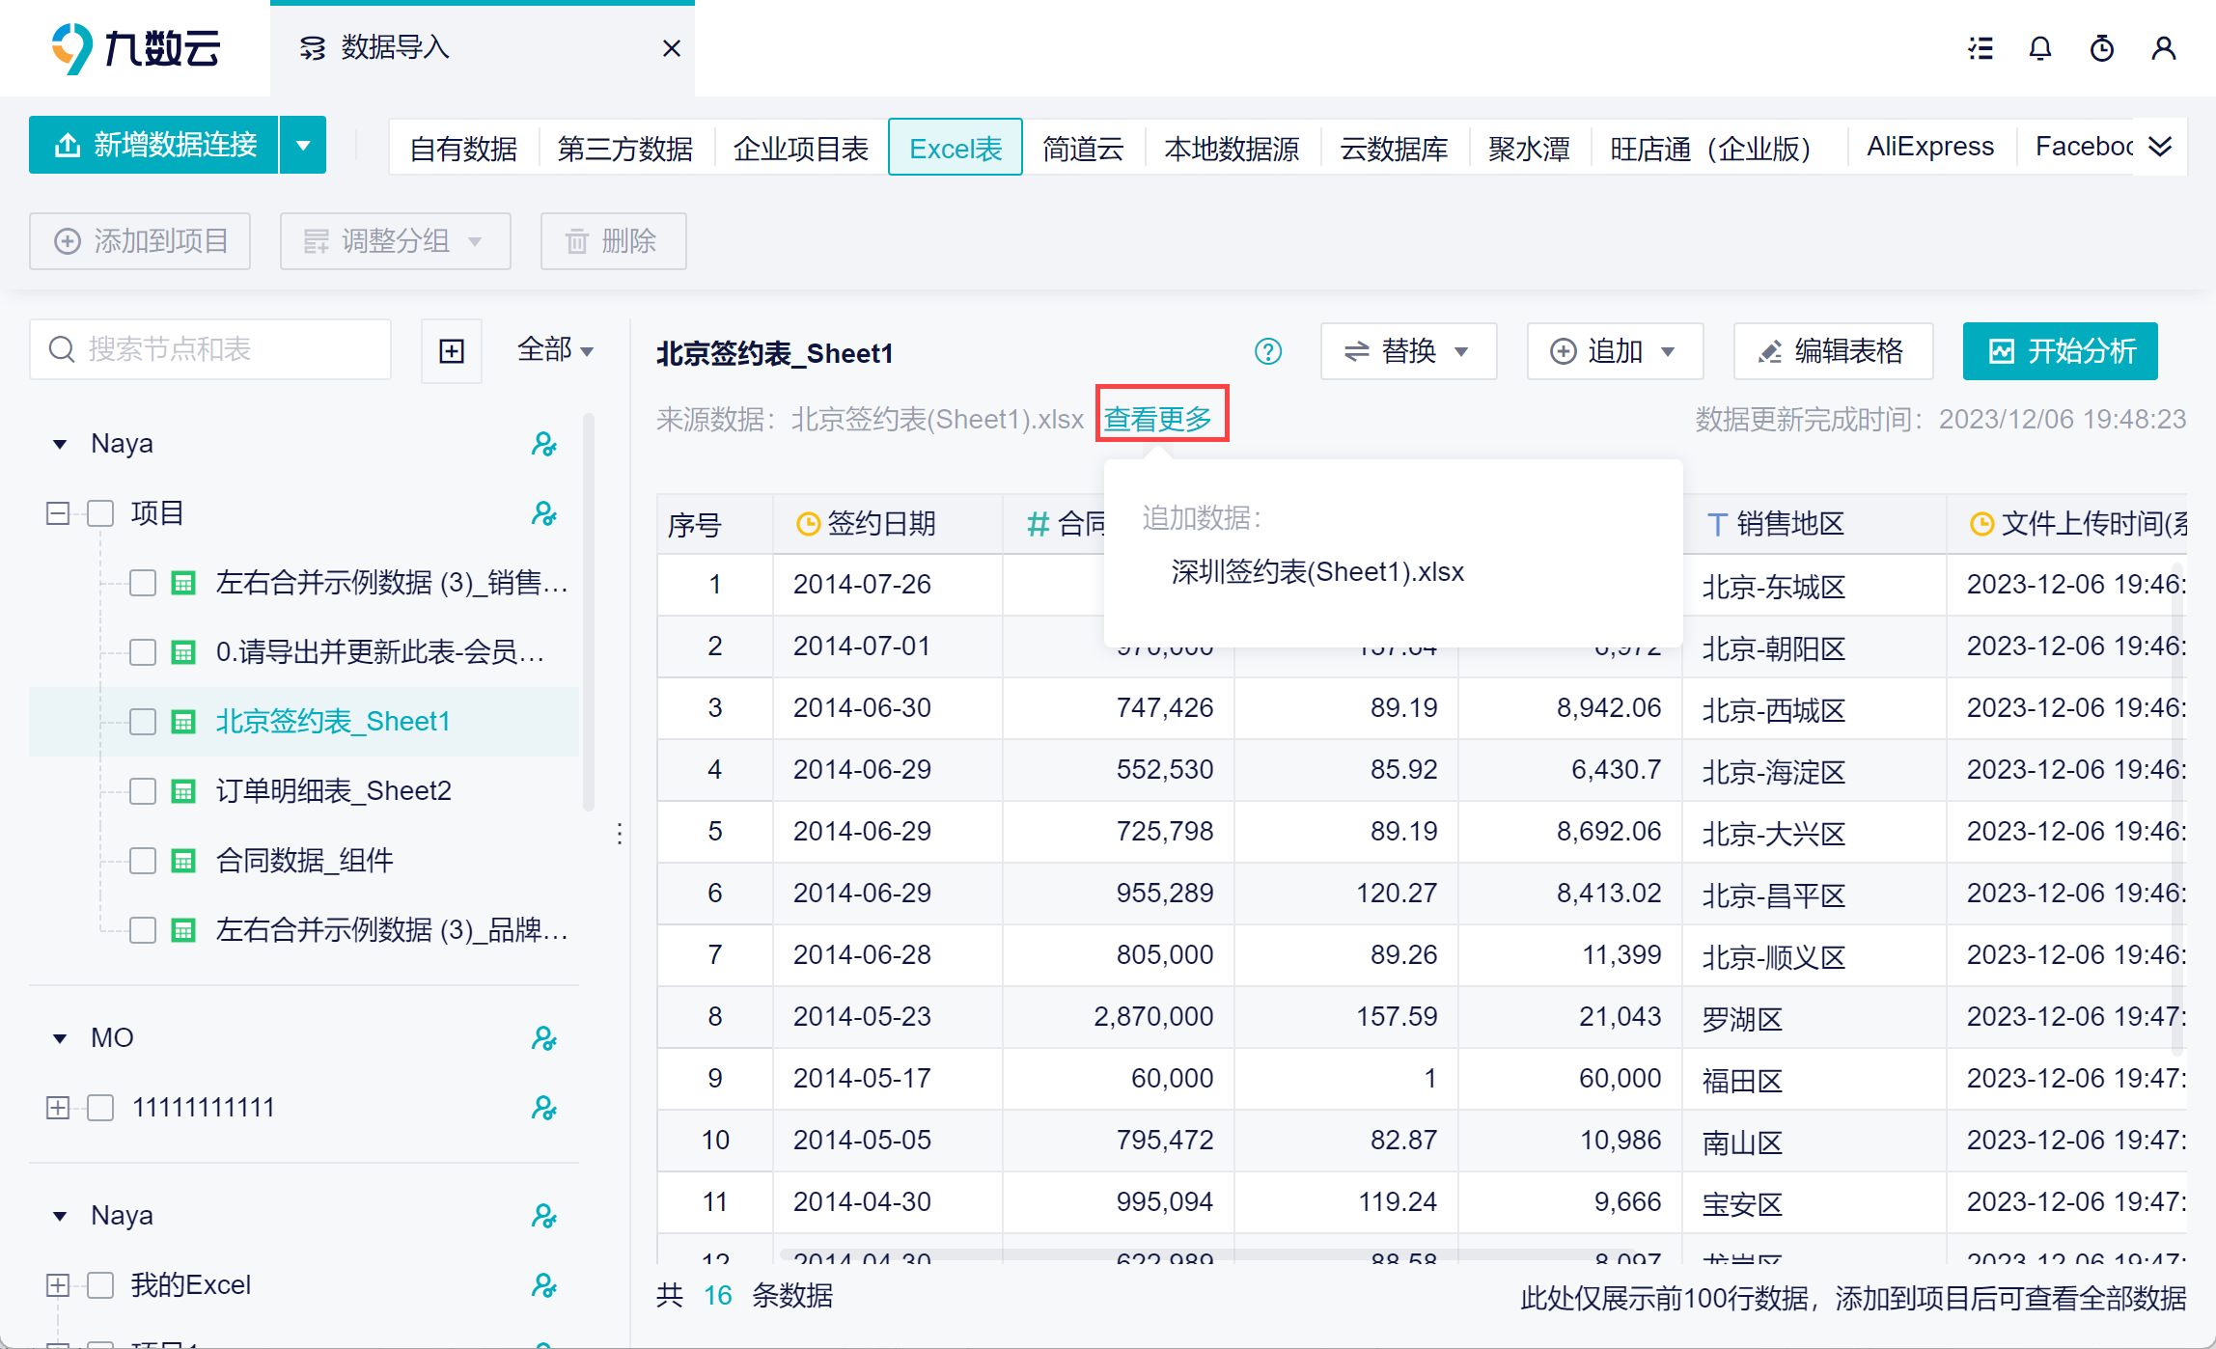Click the add new group plus icon
This screenshot has height=1349, width=2216.
click(451, 350)
